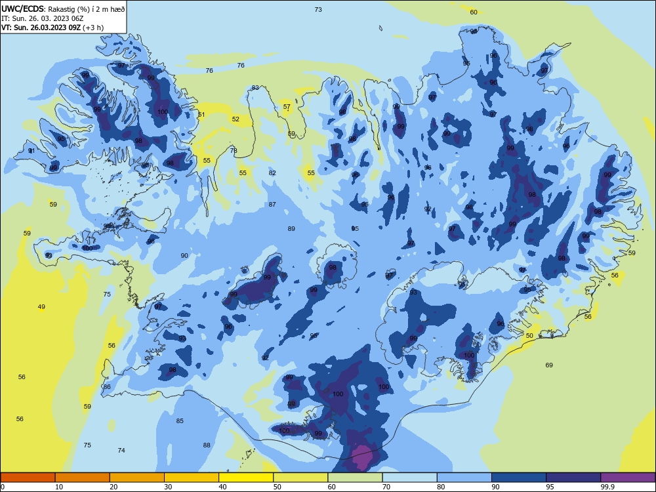Select the 'VT: Sun. 26.03.2023 09Z' valid time
Screen dimensions: 656x492
tap(41, 28)
